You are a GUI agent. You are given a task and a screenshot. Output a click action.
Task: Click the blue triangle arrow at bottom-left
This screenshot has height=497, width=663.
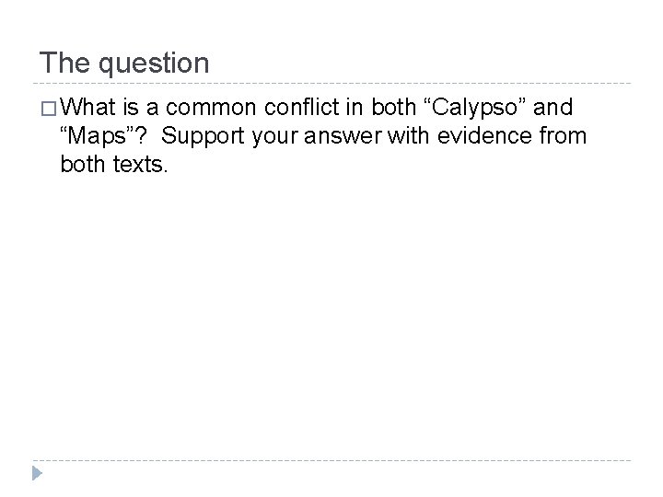point(37,473)
